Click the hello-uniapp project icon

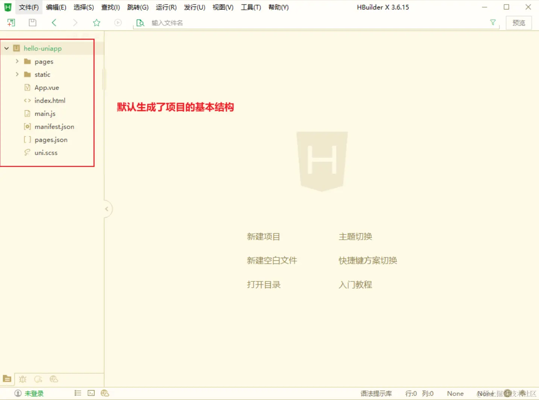coord(17,48)
